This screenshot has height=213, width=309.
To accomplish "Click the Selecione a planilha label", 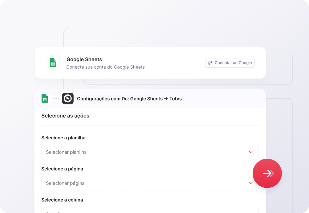I will coord(63,138).
